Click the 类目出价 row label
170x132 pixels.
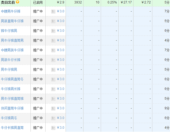[x=8, y=2]
